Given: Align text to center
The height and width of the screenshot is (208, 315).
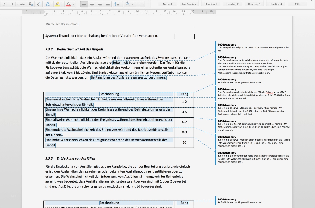Looking at the screenshot, I should (x=92, y=4).
